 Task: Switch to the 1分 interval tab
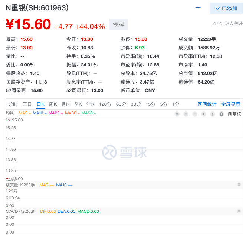point(176,104)
